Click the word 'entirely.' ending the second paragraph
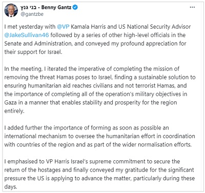This screenshot has width=205, height=193. pyautogui.click(x=14, y=111)
